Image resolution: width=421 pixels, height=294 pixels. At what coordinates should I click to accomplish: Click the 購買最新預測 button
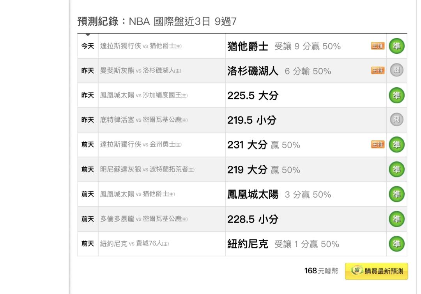(x=376, y=271)
